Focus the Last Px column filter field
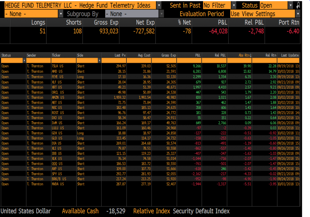The width and height of the screenshot is (310, 217). [114, 60]
